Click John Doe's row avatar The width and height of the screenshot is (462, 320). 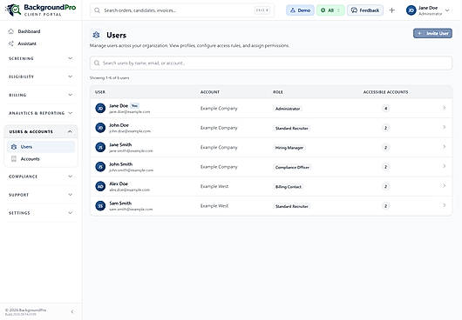click(100, 128)
